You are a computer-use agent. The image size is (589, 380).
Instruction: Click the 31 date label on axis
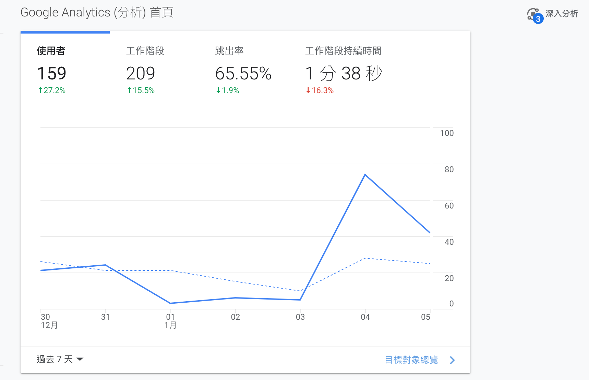[x=105, y=317]
